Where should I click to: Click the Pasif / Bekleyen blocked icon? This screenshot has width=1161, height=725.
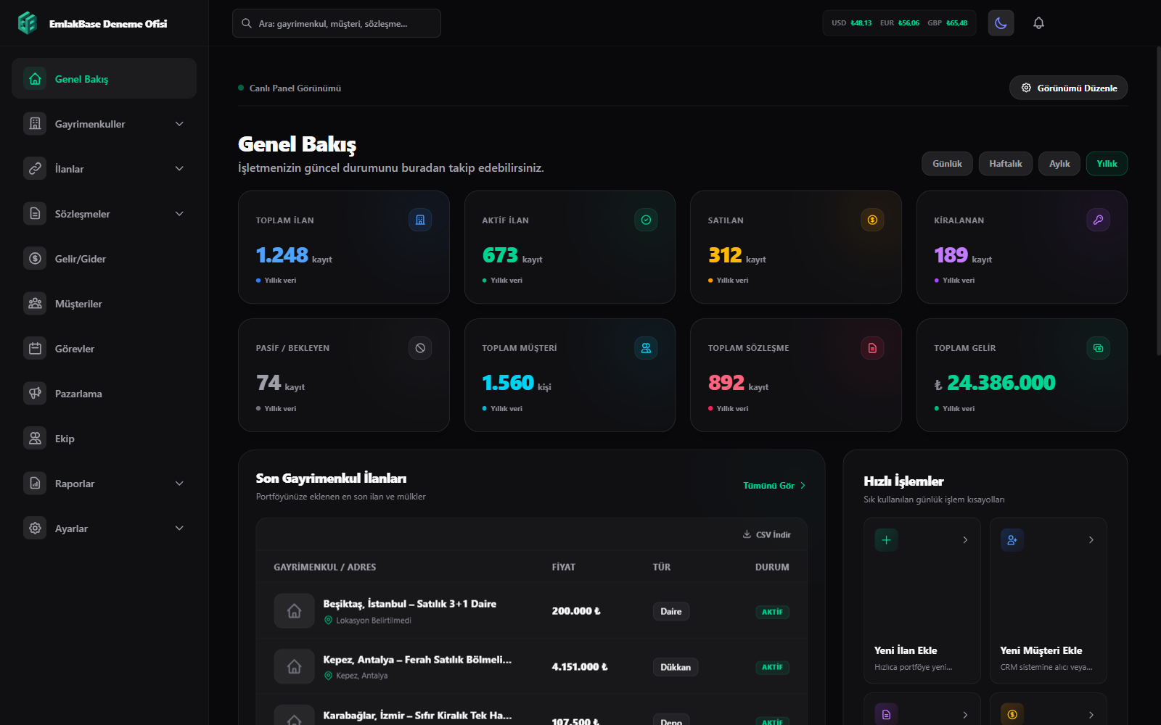[x=420, y=348]
